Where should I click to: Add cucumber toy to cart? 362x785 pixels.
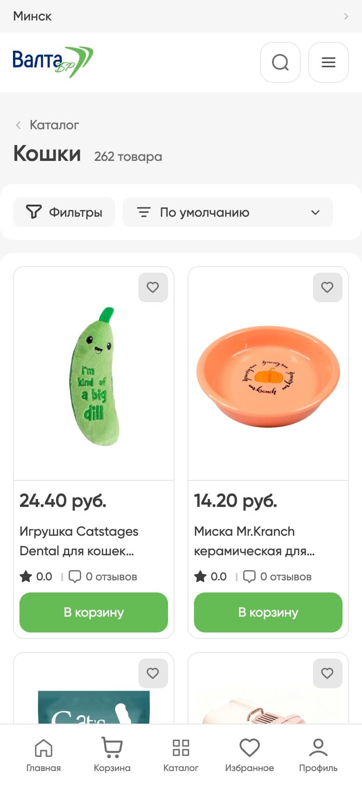point(94,612)
